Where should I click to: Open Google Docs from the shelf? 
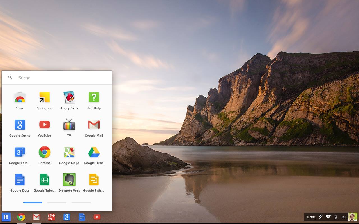tap(82, 217)
